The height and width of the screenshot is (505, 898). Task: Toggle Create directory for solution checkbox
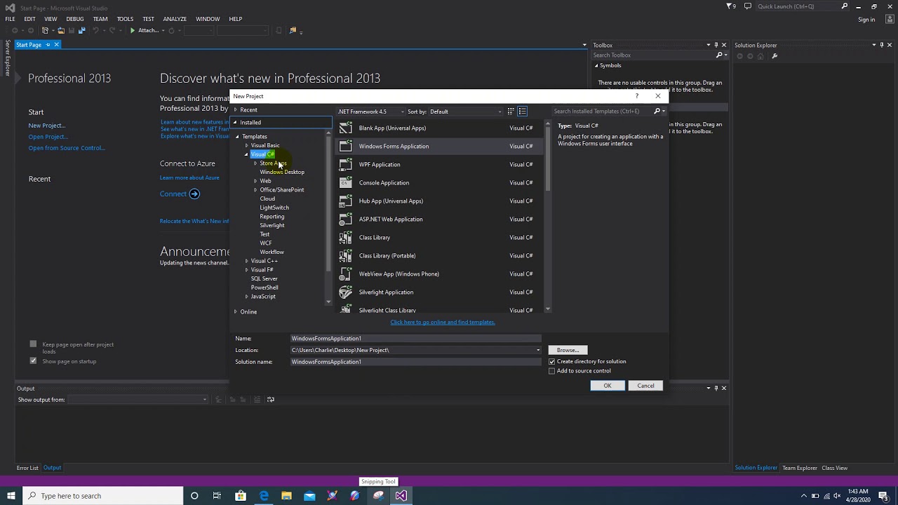point(551,362)
